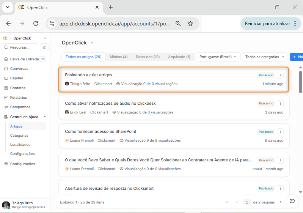Click the vertical scrollbar on the article list
This screenshot has height=213, width=303.
click(x=300, y=82)
